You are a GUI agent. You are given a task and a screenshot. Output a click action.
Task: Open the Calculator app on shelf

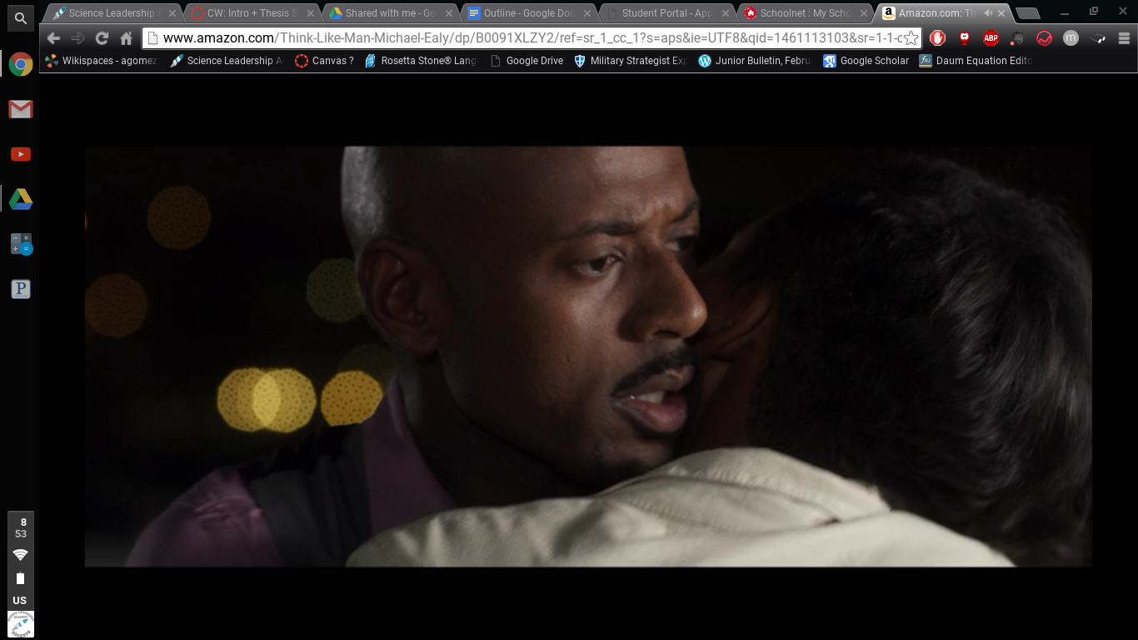[21, 244]
